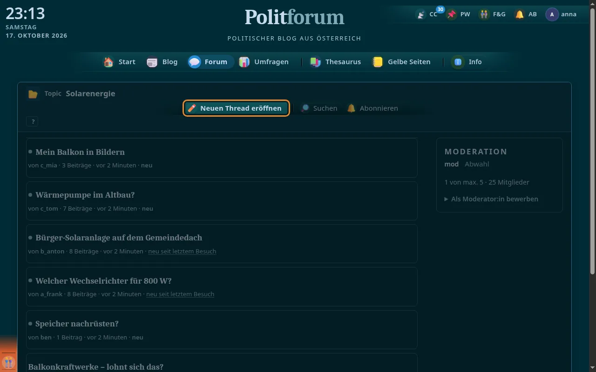Screen dimensions: 596x372
Task: Click the 23:13 clock display
Action: pos(25,13)
